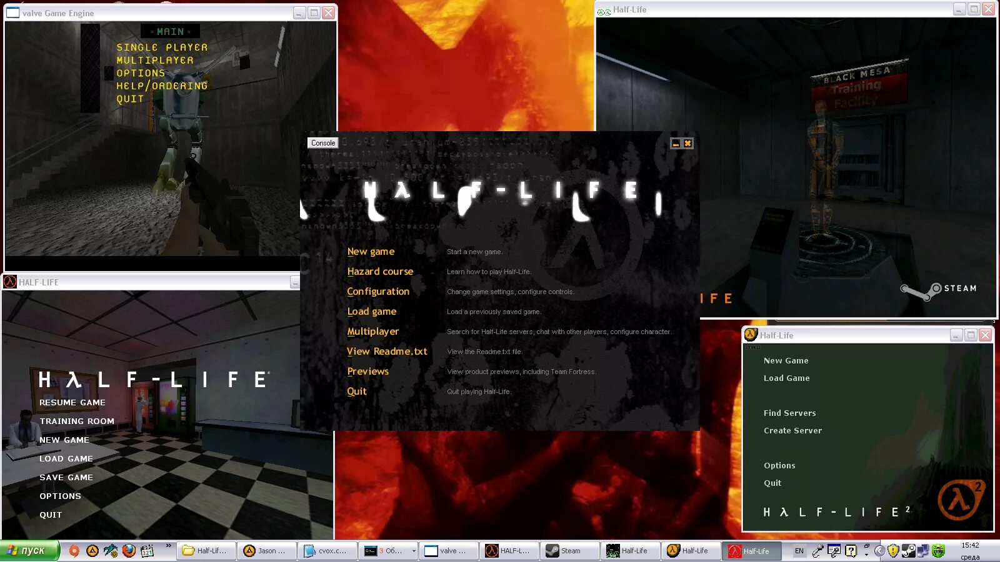Click the microphone icon in the system tray
1000x562 pixels.
pyautogui.click(x=818, y=551)
